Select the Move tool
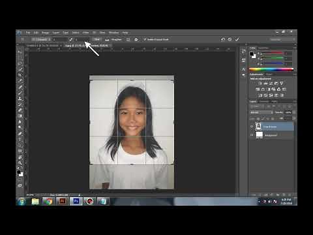This screenshot has height=235, width=313. coord(20,52)
